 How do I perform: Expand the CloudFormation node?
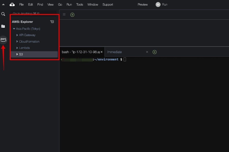point(17,42)
